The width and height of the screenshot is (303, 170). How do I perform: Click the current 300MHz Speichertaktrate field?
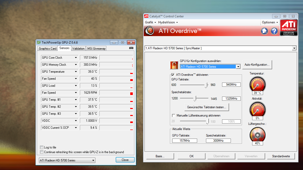pyautogui.click(x=218, y=141)
